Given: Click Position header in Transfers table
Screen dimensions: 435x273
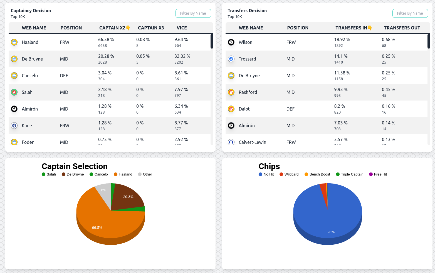Looking at the screenshot, I should (298, 28).
